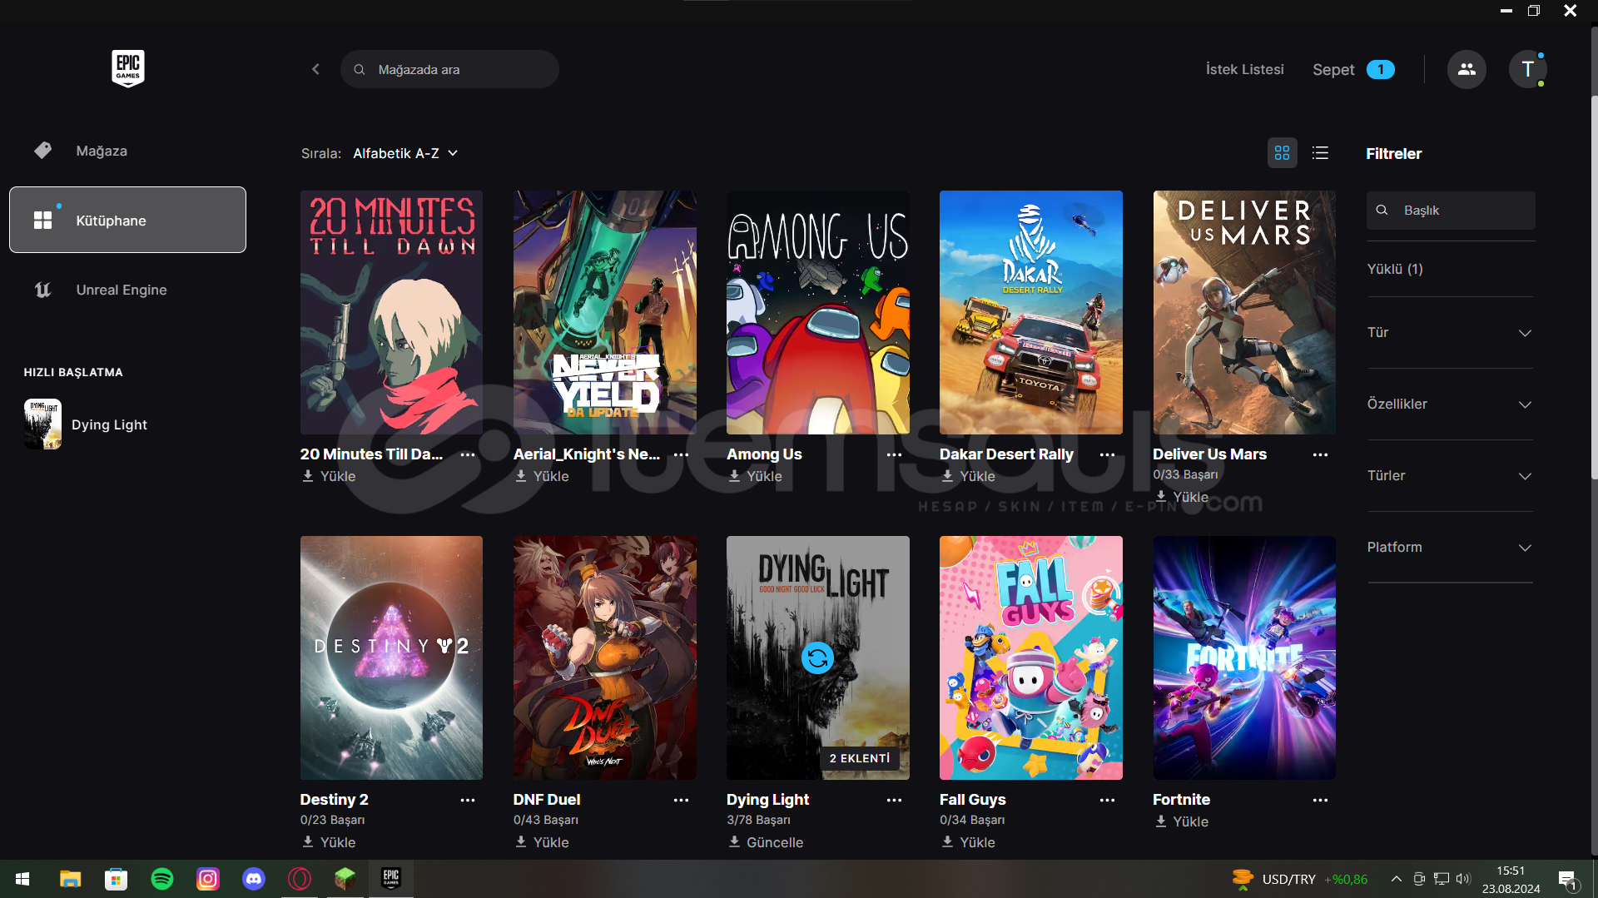Go back with the left arrow
The height and width of the screenshot is (898, 1598).
coord(315,69)
